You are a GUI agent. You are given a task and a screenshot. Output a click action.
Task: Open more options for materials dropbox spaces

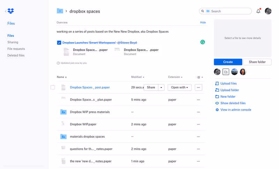point(198,137)
